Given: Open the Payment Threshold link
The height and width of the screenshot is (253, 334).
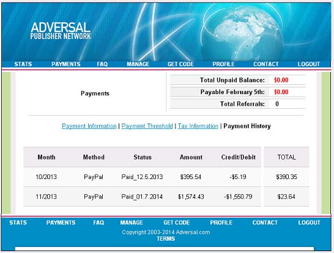Looking at the screenshot, I should click(147, 126).
